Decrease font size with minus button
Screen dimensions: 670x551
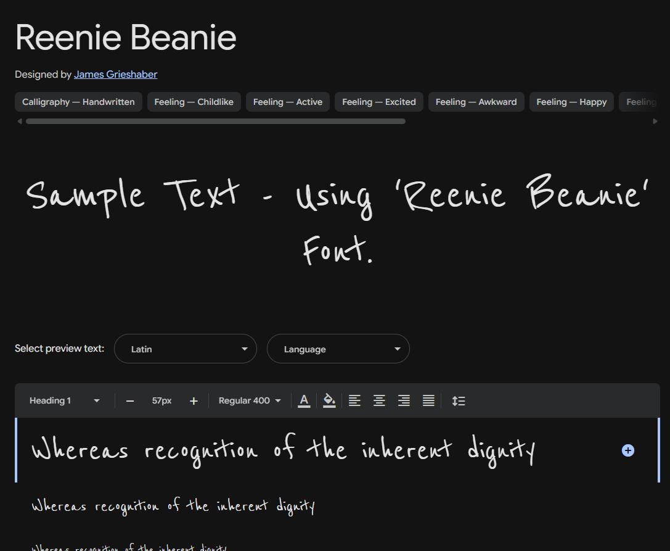(x=130, y=401)
